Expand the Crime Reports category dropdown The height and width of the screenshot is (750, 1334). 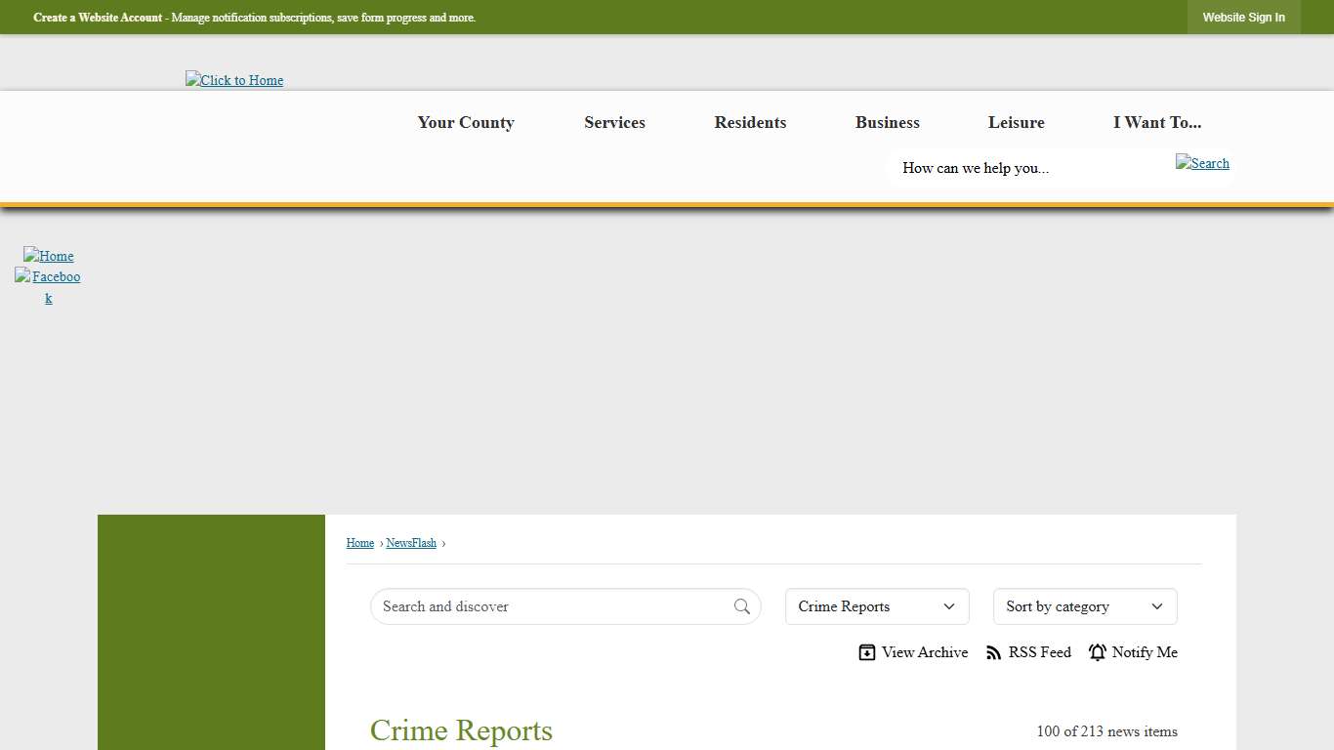(876, 606)
